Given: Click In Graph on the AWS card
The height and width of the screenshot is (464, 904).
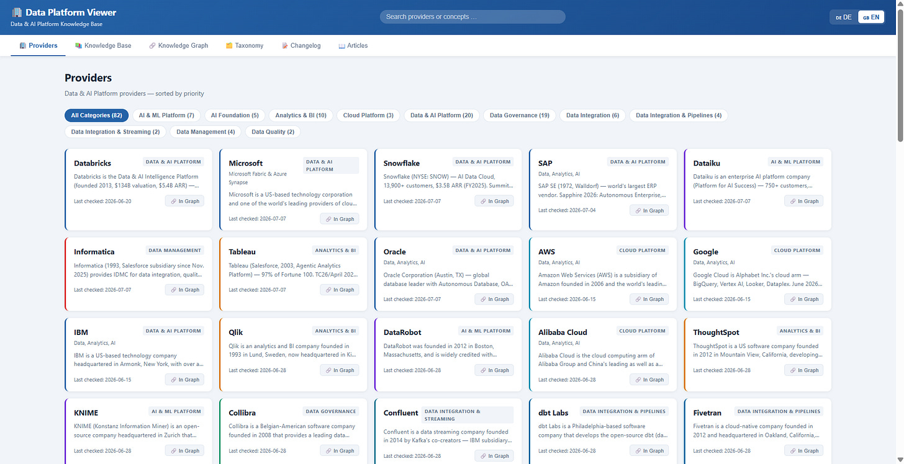Looking at the screenshot, I should coord(649,299).
